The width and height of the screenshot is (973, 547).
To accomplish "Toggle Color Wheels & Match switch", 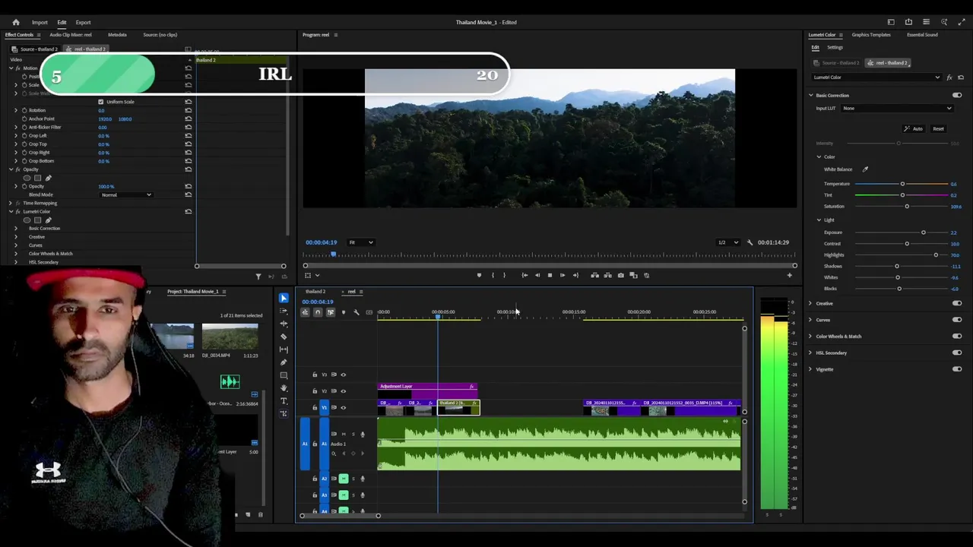I will (x=957, y=337).
